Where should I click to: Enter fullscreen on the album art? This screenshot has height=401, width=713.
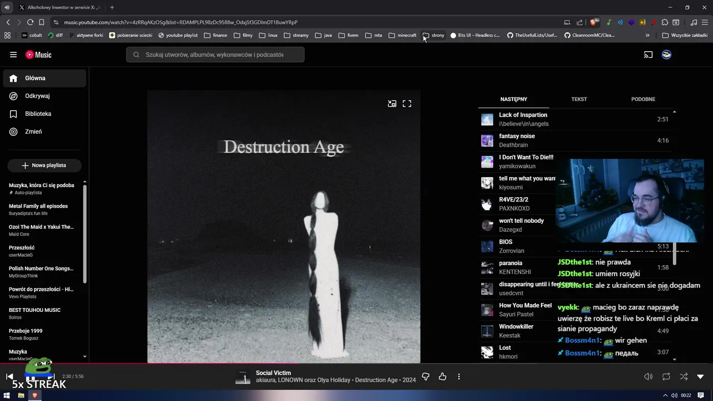pos(407,104)
